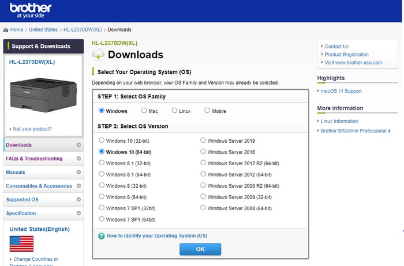Open the Product Registration link

click(346, 55)
